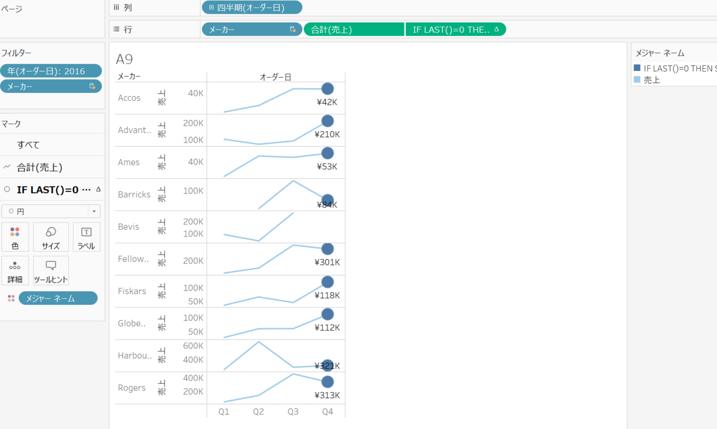Screen dimensions: 717x429
Task: Click the ¥210K label in the Advant.. row
Action: (x=327, y=134)
